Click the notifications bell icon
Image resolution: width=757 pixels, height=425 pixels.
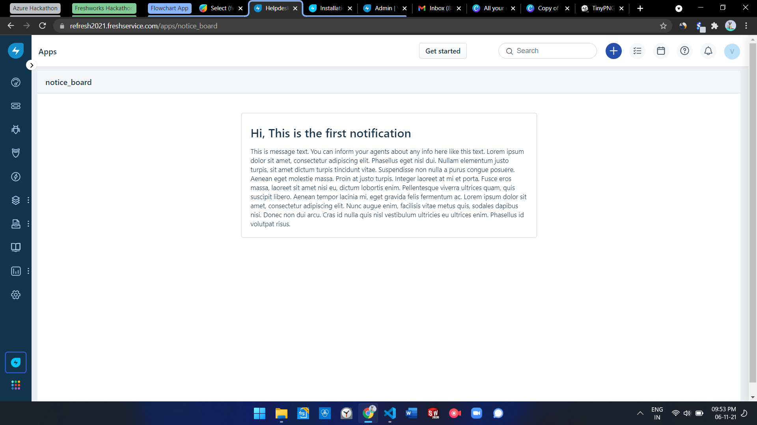click(x=708, y=51)
